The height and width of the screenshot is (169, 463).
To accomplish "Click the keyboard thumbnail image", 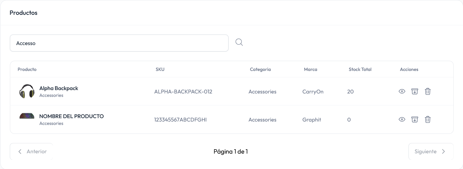I will (27, 116).
